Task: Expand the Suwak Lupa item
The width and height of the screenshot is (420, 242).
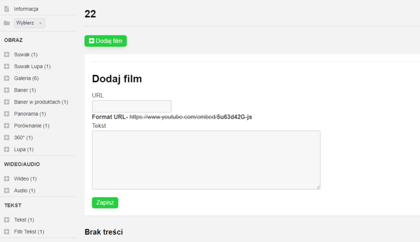Action: click(32, 67)
